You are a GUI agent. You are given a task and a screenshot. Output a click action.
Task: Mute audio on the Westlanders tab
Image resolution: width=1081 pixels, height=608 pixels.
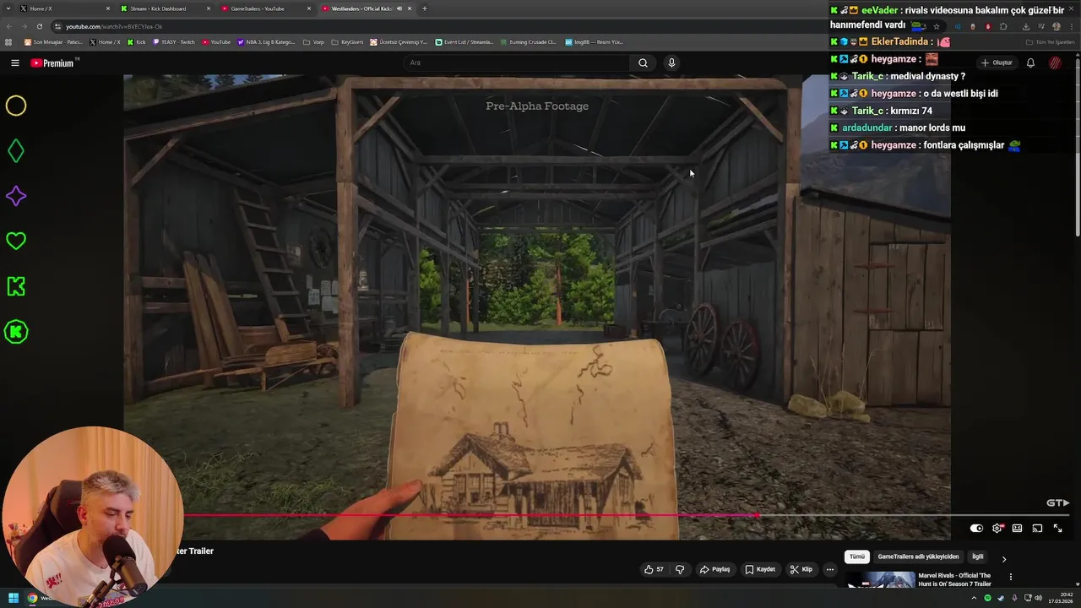pyautogui.click(x=399, y=8)
